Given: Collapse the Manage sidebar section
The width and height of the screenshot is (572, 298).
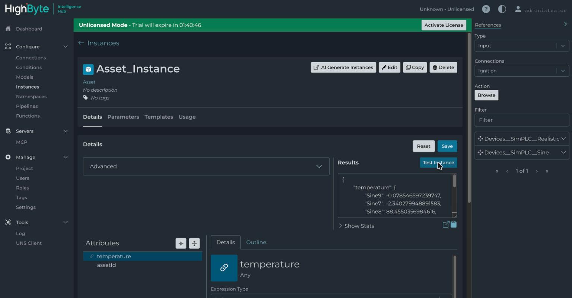Looking at the screenshot, I should pos(66,157).
